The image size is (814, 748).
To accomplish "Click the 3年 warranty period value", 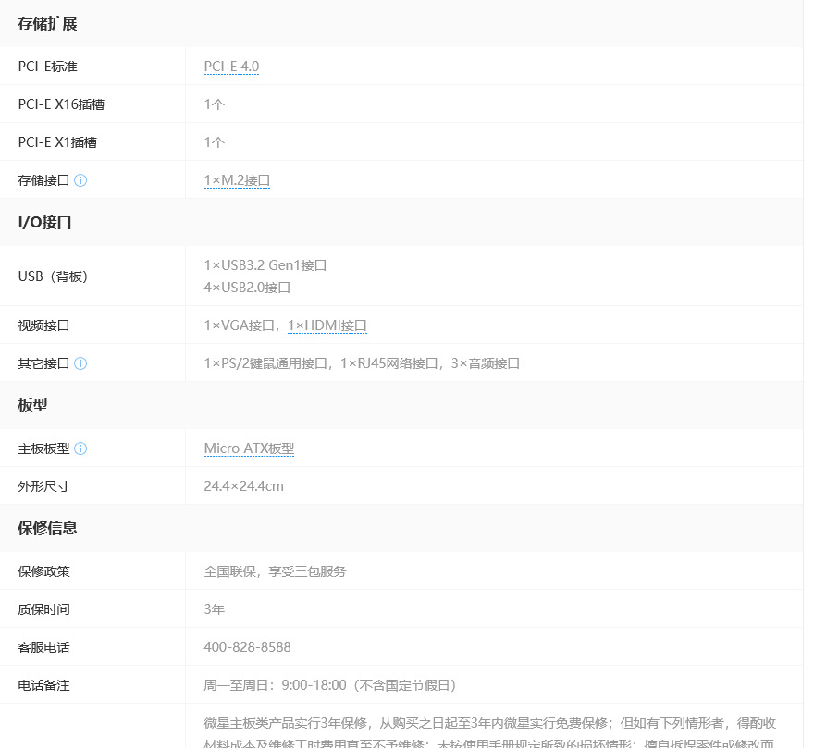I will pyautogui.click(x=214, y=609).
